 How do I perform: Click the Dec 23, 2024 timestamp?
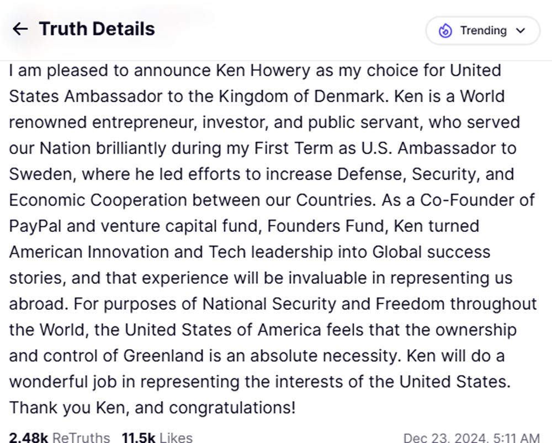tap(471, 437)
